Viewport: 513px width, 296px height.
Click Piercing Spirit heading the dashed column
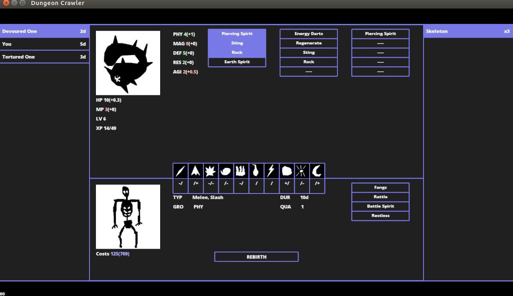[x=380, y=34]
